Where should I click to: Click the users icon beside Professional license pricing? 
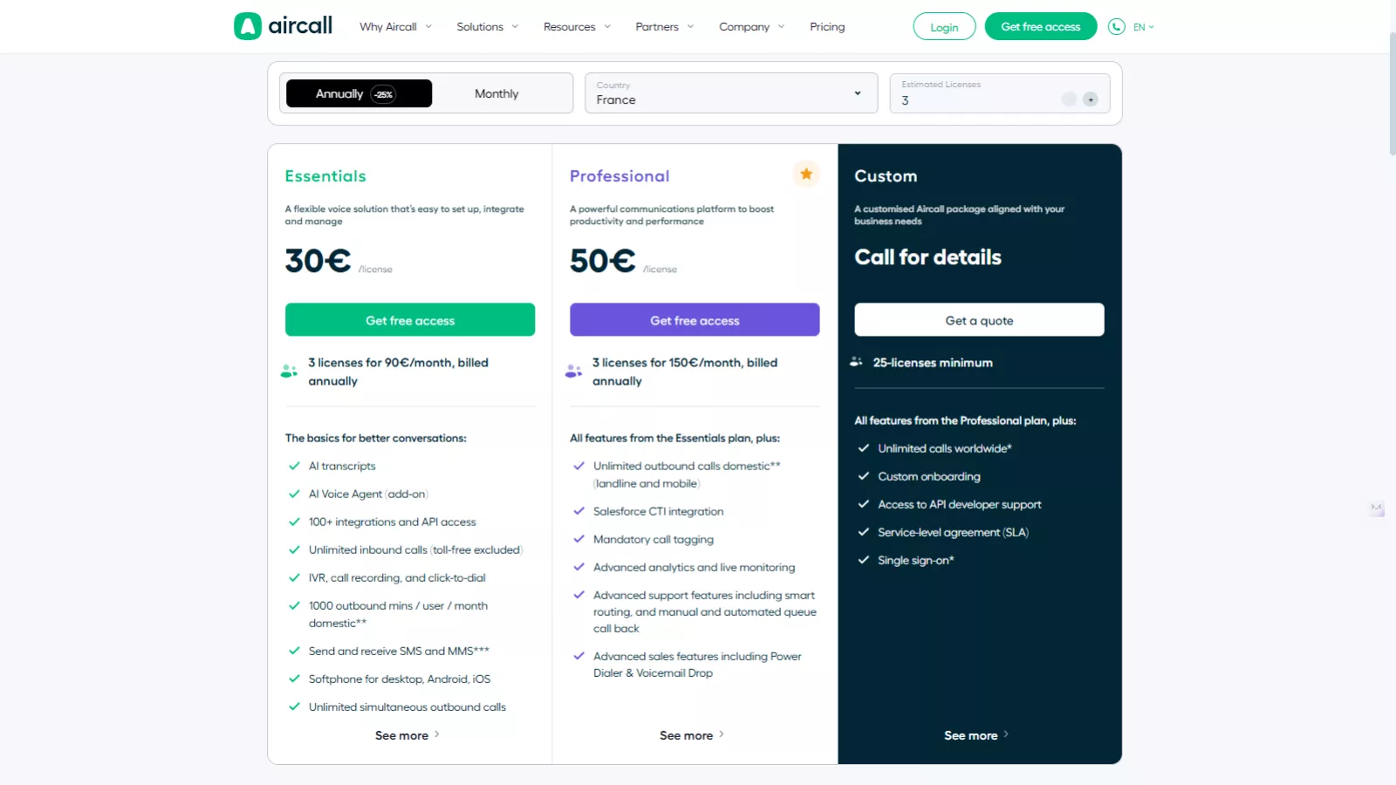point(573,370)
